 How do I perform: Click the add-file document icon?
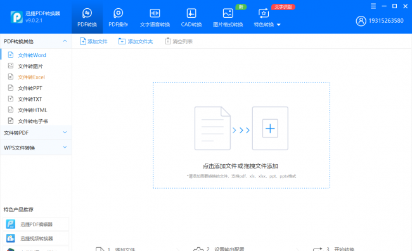tap(83, 41)
